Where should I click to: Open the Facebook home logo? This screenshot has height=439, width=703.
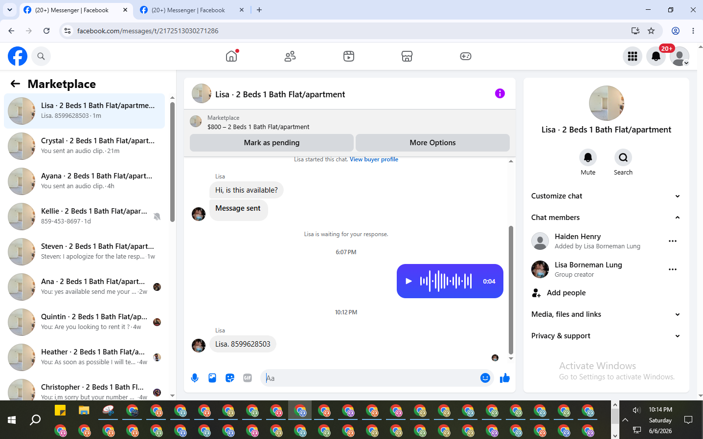click(x=18, y=56)
